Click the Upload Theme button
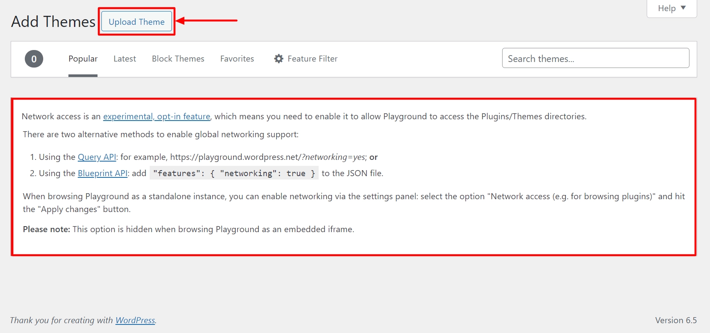The image size is (710, 333). pos(136,22)
